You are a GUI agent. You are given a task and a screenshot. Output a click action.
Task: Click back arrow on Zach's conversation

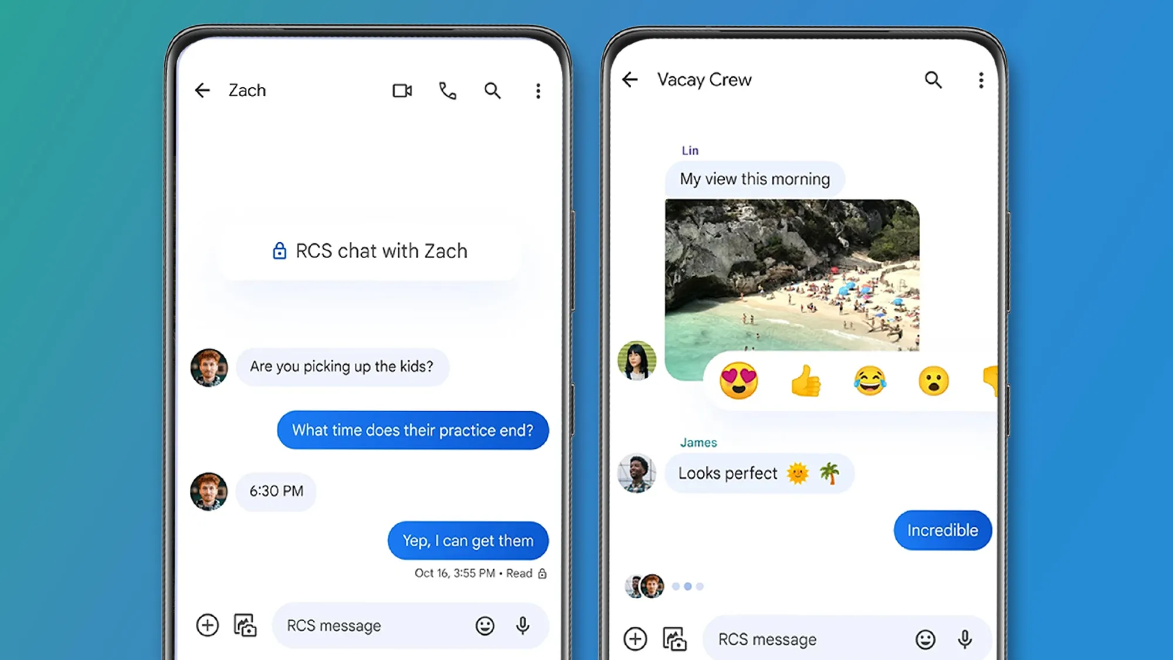[203, 90]
